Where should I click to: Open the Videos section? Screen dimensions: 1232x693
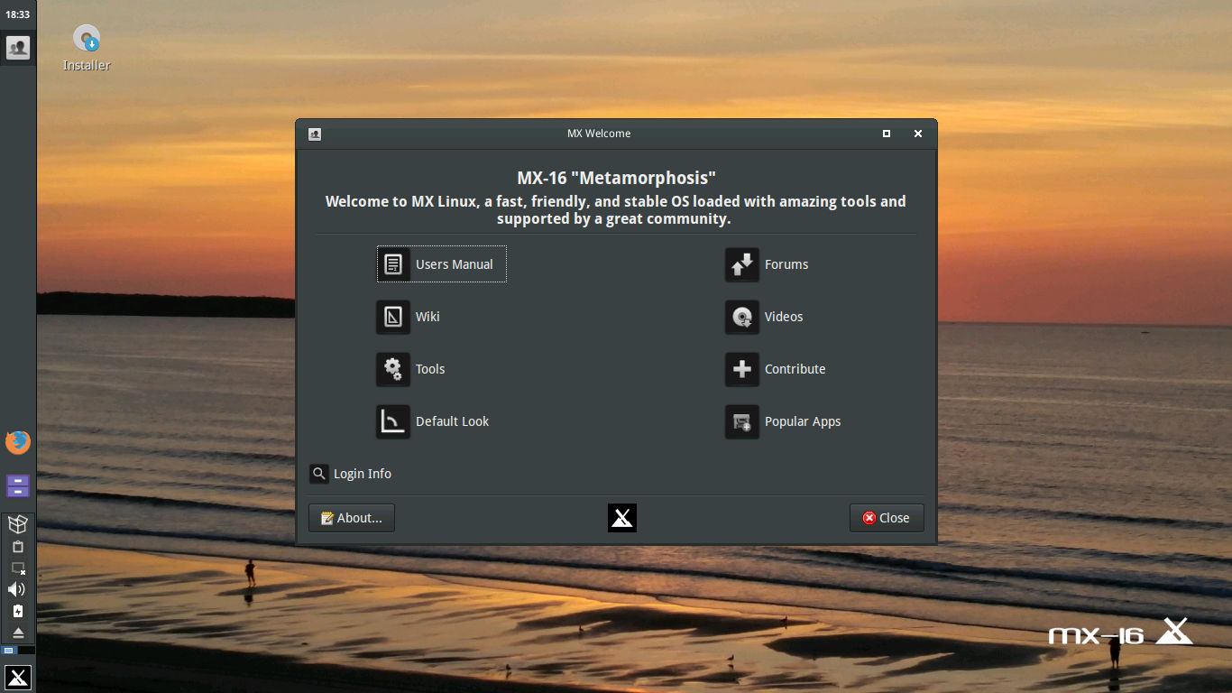point(764,317)
